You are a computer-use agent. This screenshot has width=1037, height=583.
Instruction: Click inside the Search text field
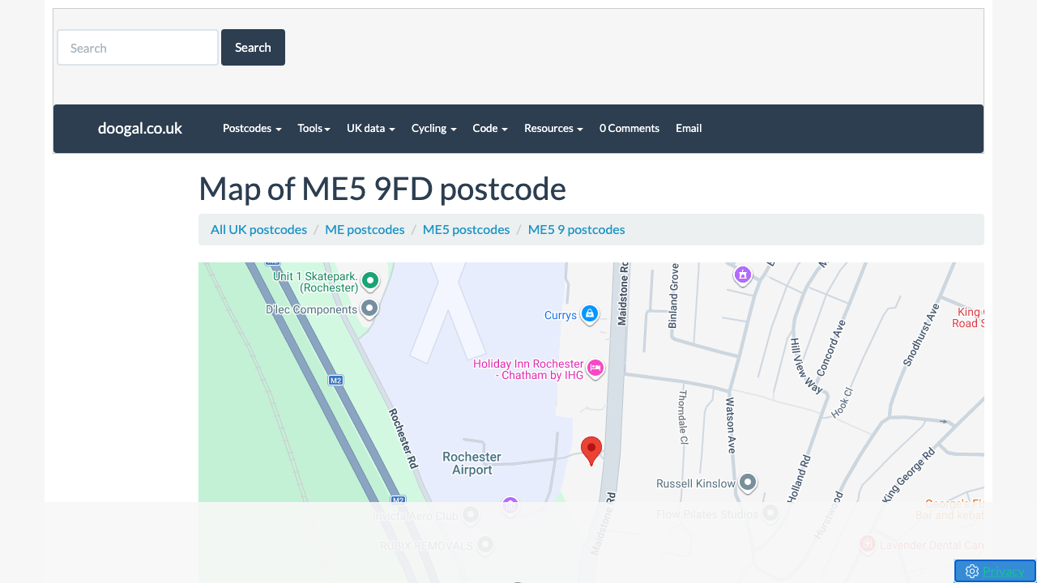pyautogui.click(x=138, y=48)
